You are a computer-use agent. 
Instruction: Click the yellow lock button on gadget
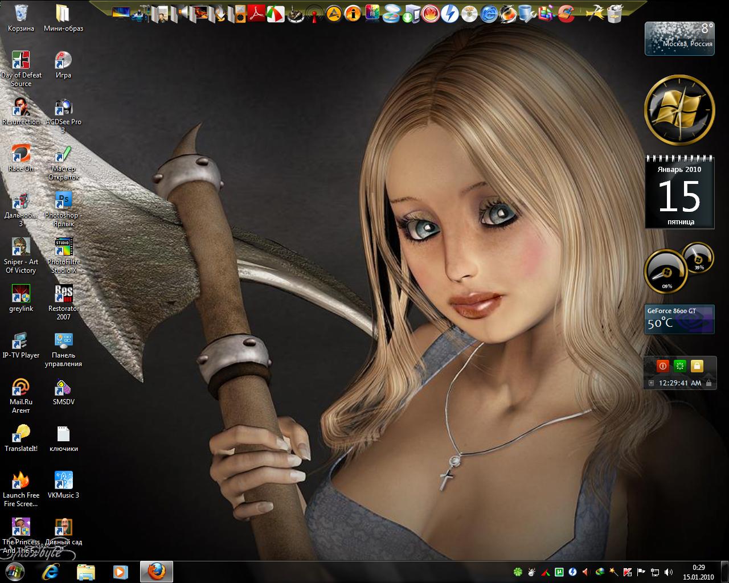pos(697,366)
